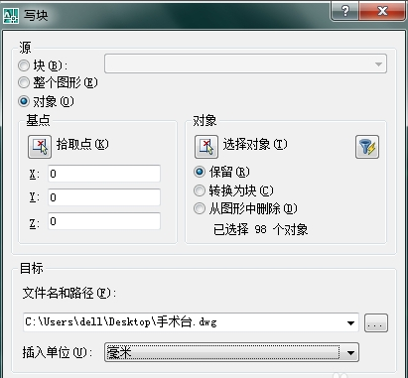Click the 写块 dialog title icon
408x378 pixels.
(x=11, y=15)
